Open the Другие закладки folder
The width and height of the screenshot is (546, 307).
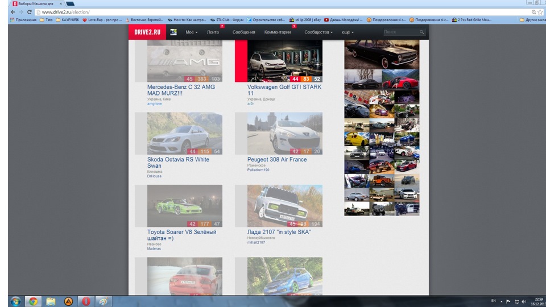click(x=532, y=20)
